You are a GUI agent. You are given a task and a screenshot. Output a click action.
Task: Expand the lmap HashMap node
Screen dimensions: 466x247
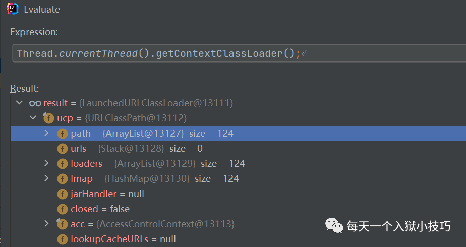46,178
